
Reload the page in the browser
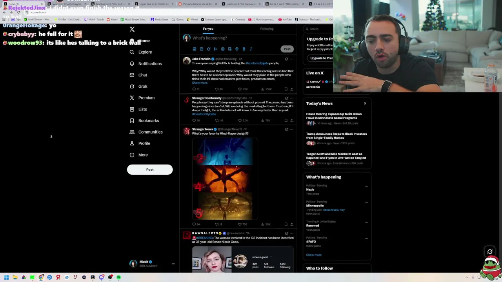tap(18, 13)
